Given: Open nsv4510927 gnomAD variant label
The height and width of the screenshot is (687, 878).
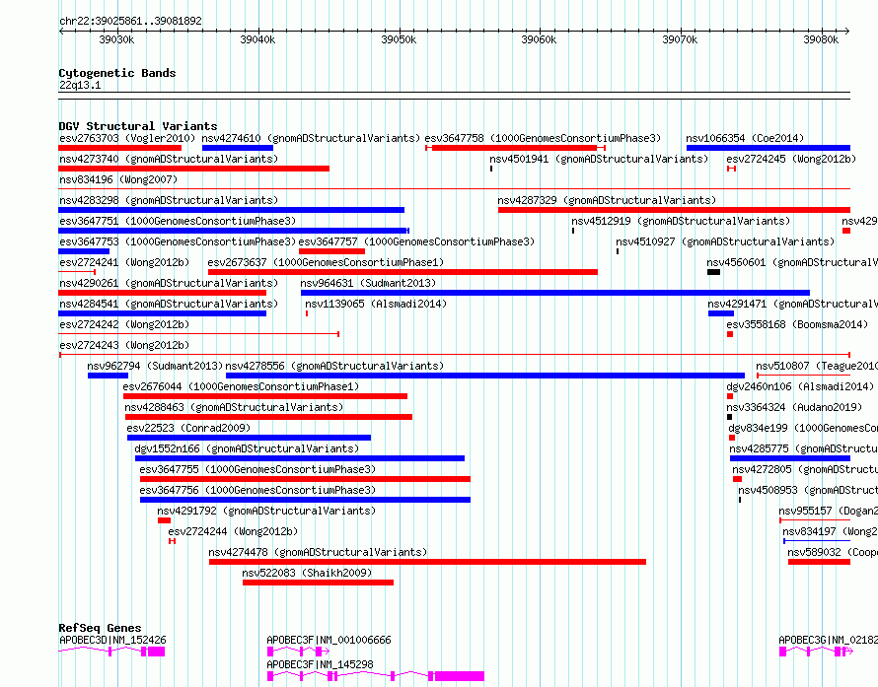Looking at the screenshot, I should click(x=725, y=241).
